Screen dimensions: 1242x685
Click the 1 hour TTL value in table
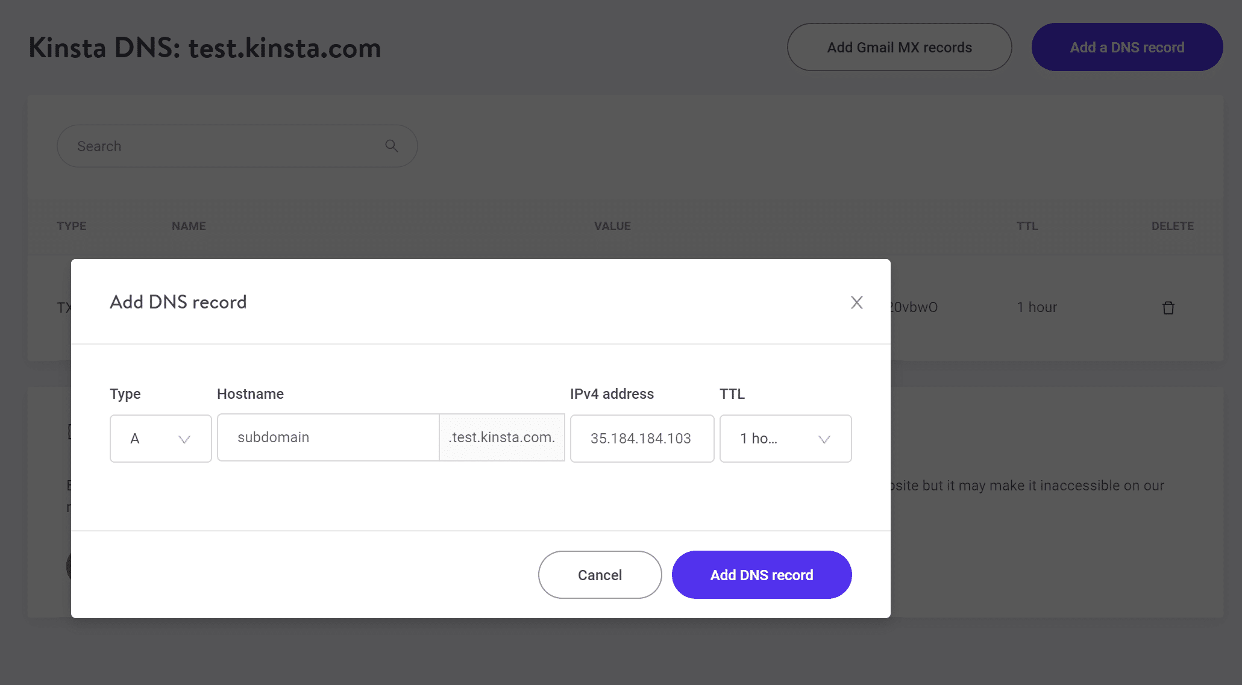coord(1037,307)
